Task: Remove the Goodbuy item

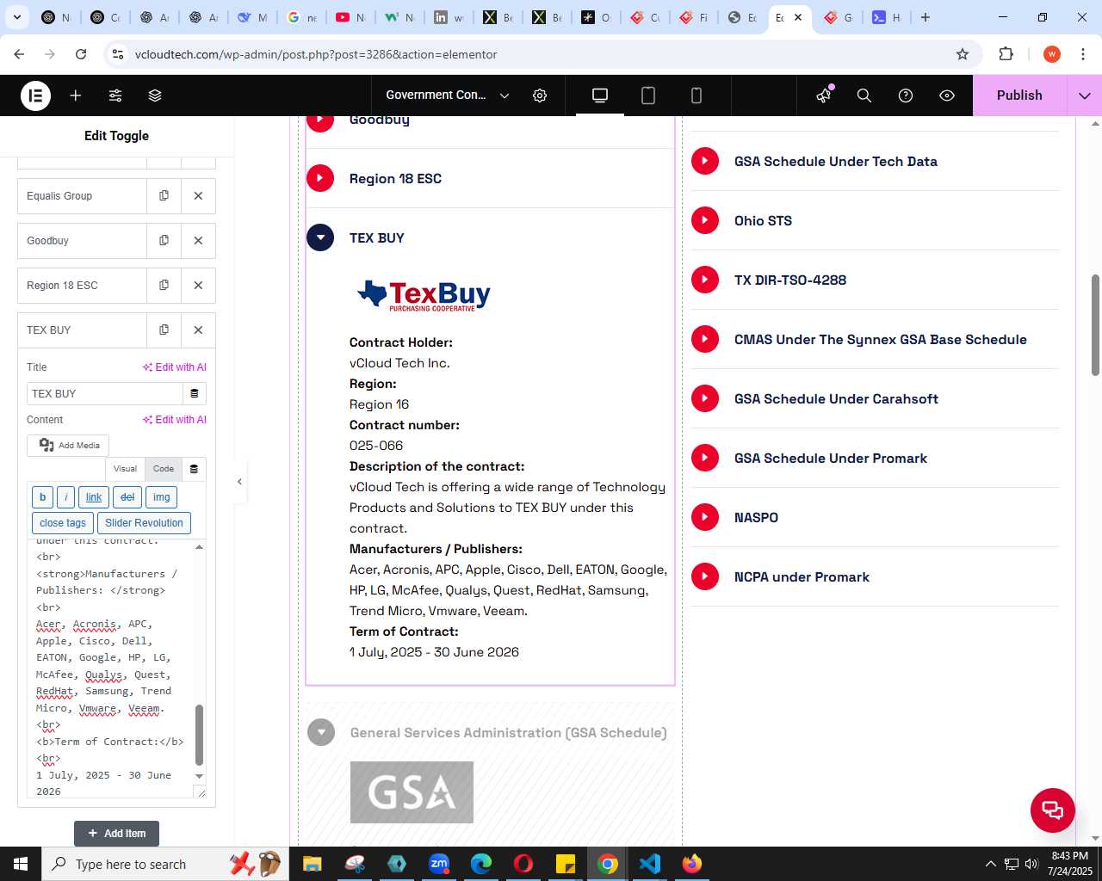Action: point(198,241)
